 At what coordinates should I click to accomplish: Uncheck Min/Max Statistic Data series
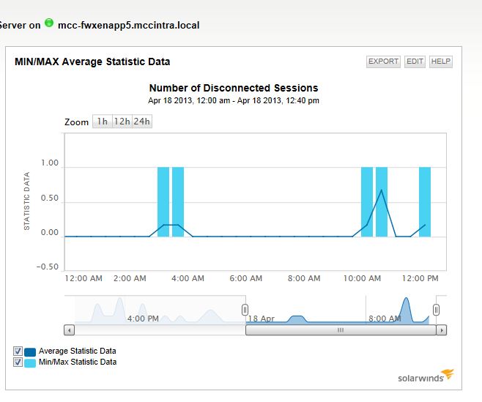click(18, 362)
